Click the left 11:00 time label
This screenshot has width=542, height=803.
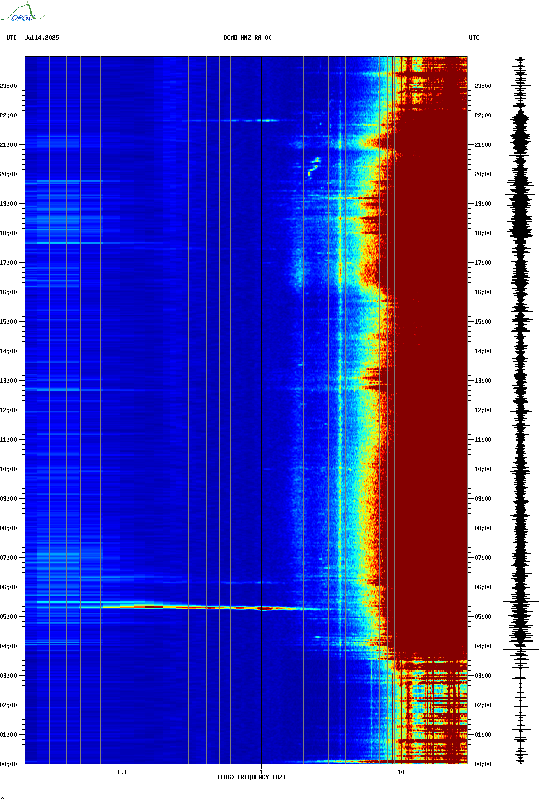click(8, 440)
